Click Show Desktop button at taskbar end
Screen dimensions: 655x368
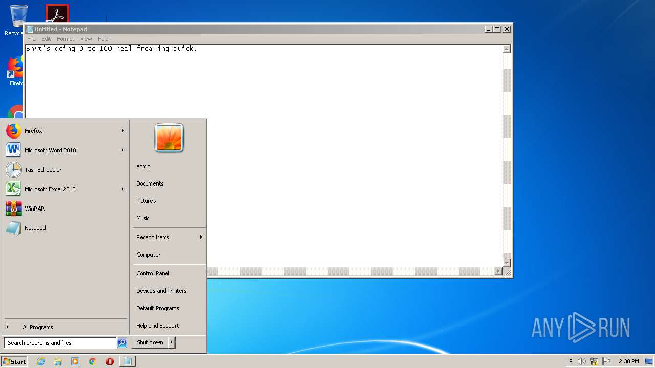click(649, 361)
